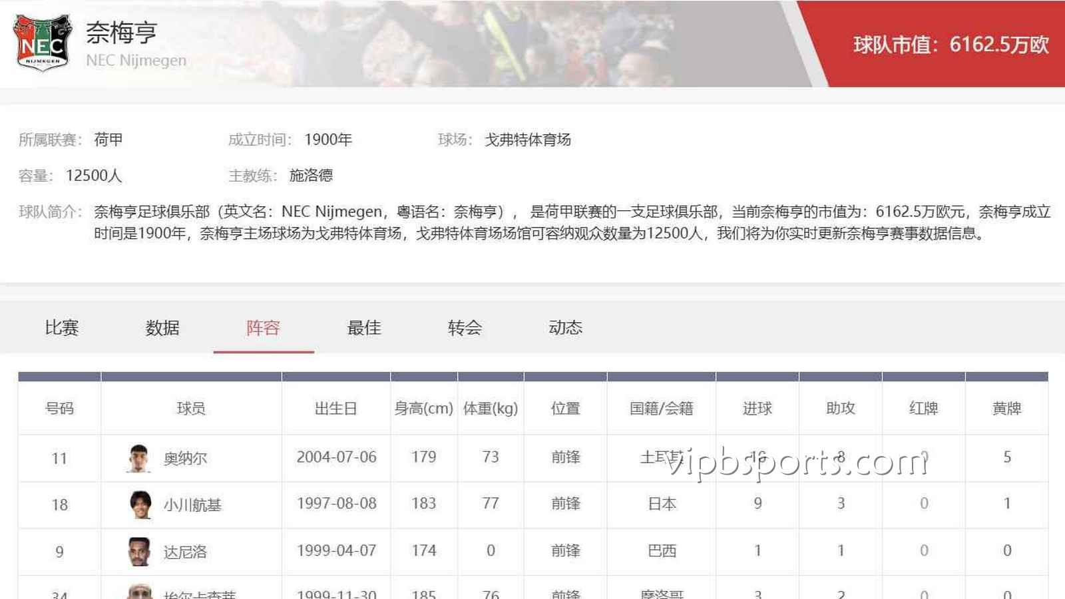Open player 达尼洛's avatar photo

(x=139, y=551)
